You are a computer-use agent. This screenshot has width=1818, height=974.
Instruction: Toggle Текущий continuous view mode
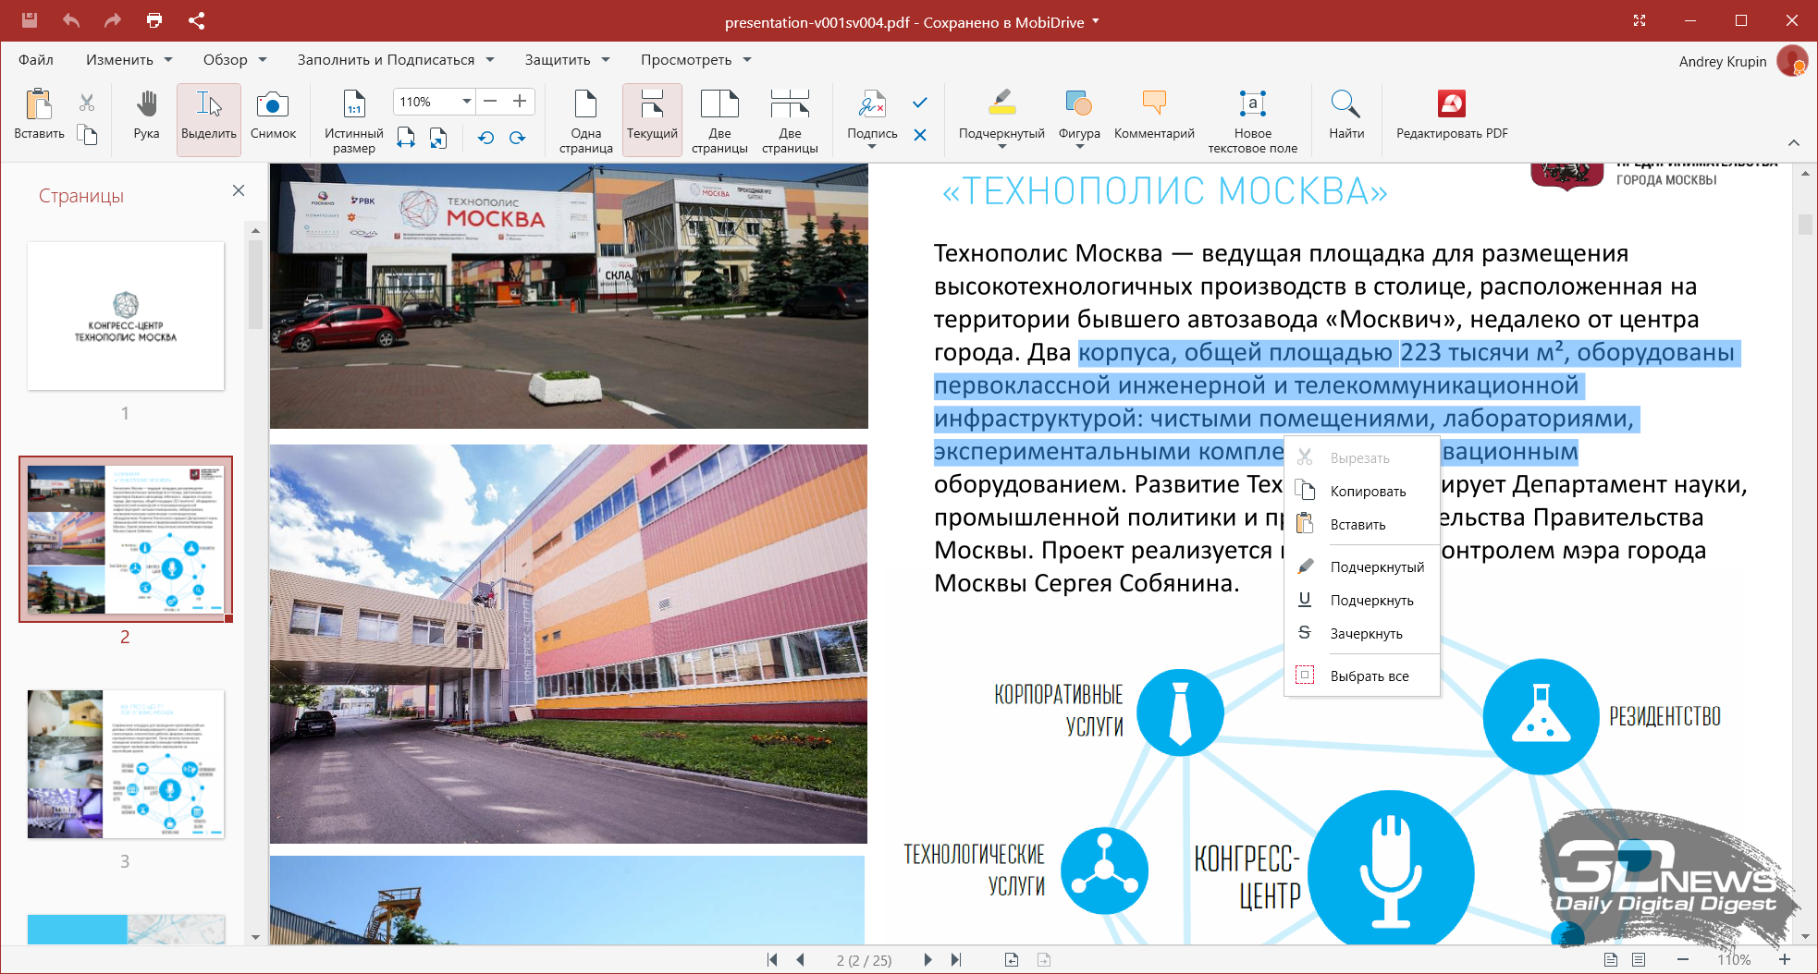652,119
